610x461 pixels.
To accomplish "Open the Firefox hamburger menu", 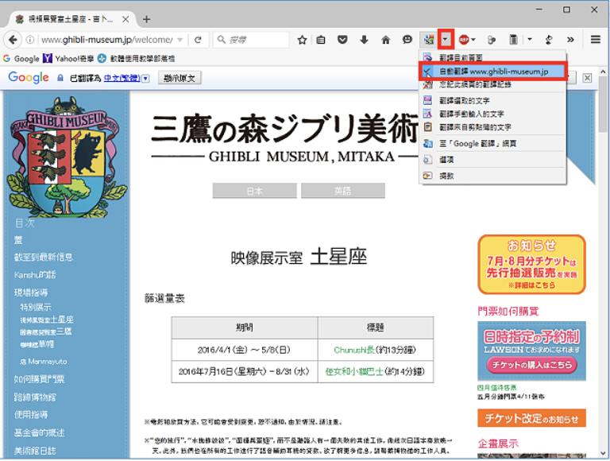I will [595, 39].
